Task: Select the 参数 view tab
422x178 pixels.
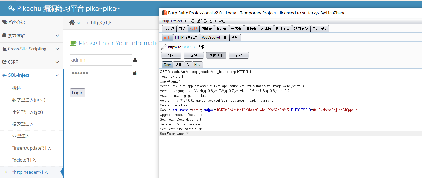Action: pos(178,65)
